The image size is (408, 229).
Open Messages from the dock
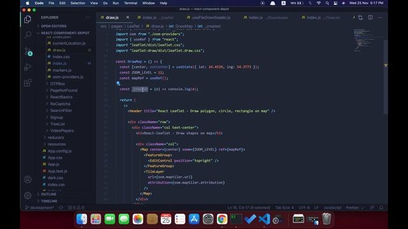click(x=124, y=219)
